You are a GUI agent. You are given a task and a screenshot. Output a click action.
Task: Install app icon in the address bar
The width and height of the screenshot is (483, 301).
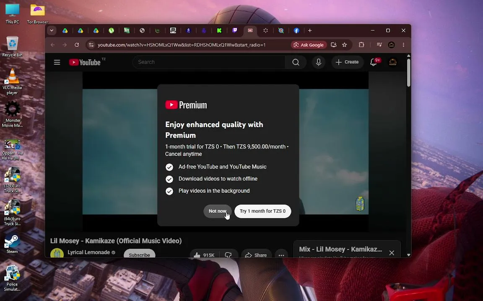[333, 45]
